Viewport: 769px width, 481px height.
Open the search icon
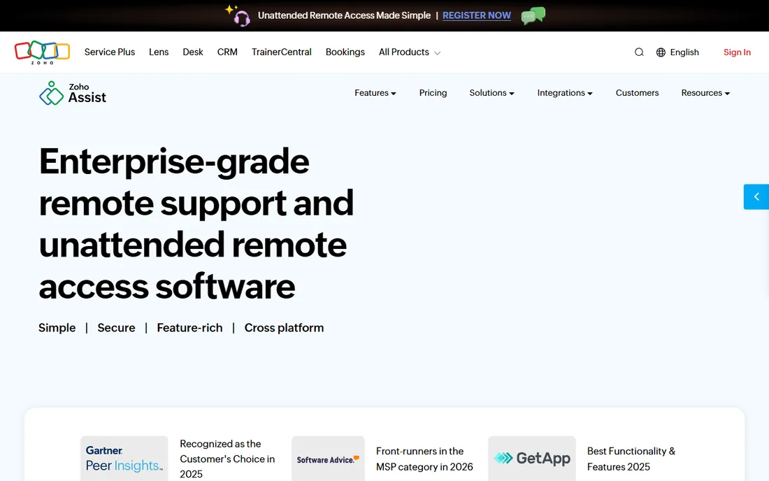pos(639,52)
